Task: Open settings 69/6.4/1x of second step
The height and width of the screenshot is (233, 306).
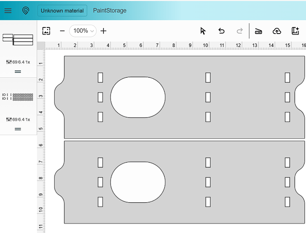Action: 18,119
